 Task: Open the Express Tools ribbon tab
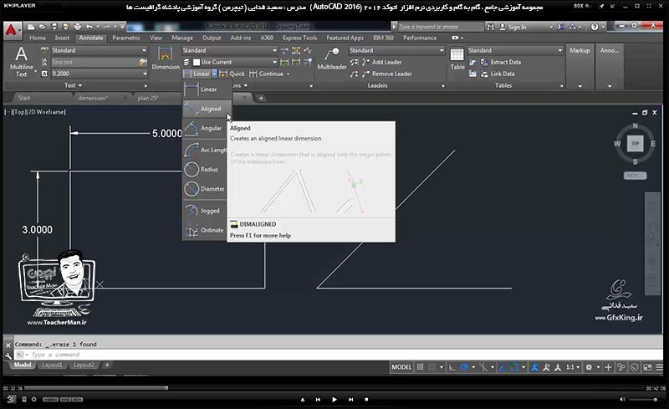tap(299, 38)
